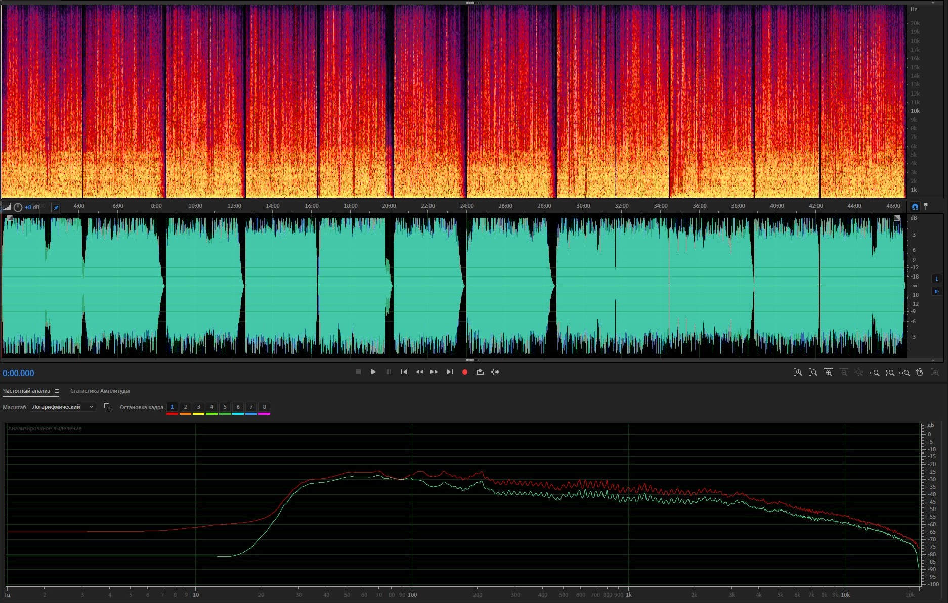
Task: Zoom in amplitude icon
Action: (x=798, y=373)
